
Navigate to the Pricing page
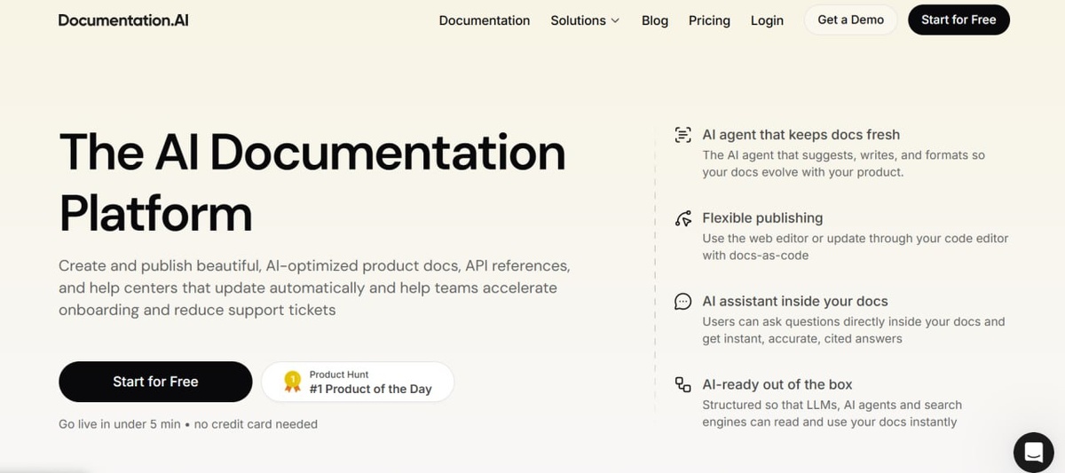(709, 20)
